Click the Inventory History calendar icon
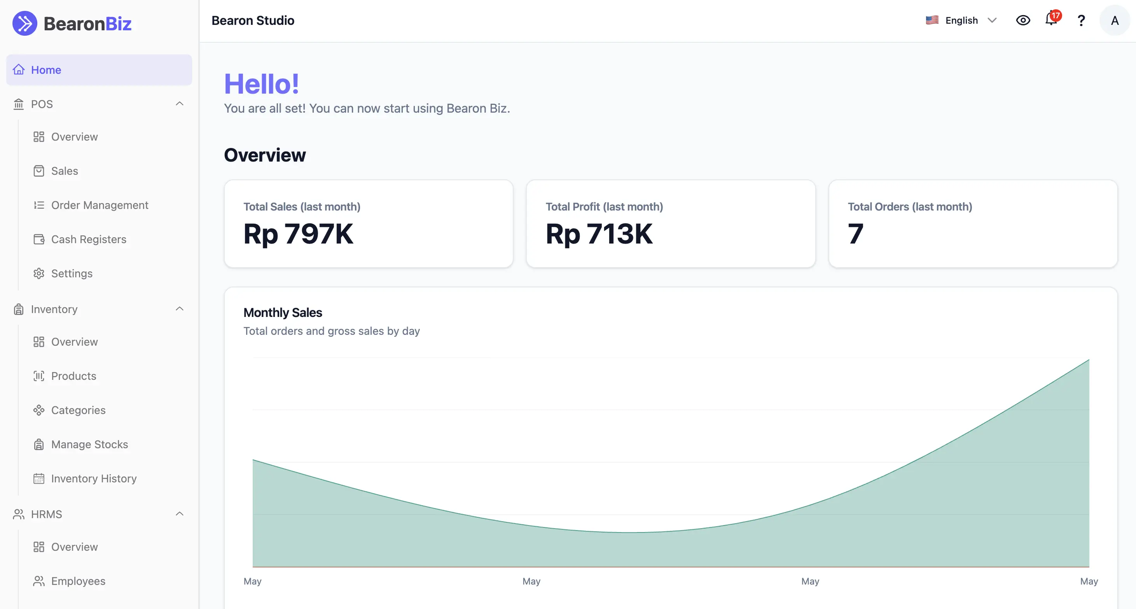1136x609 pixels. 39,478
